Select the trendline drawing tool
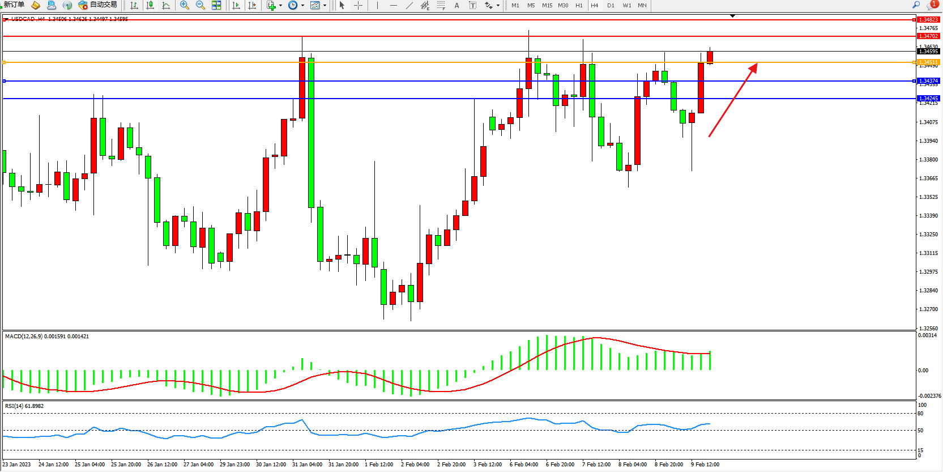 coord(409,6)
